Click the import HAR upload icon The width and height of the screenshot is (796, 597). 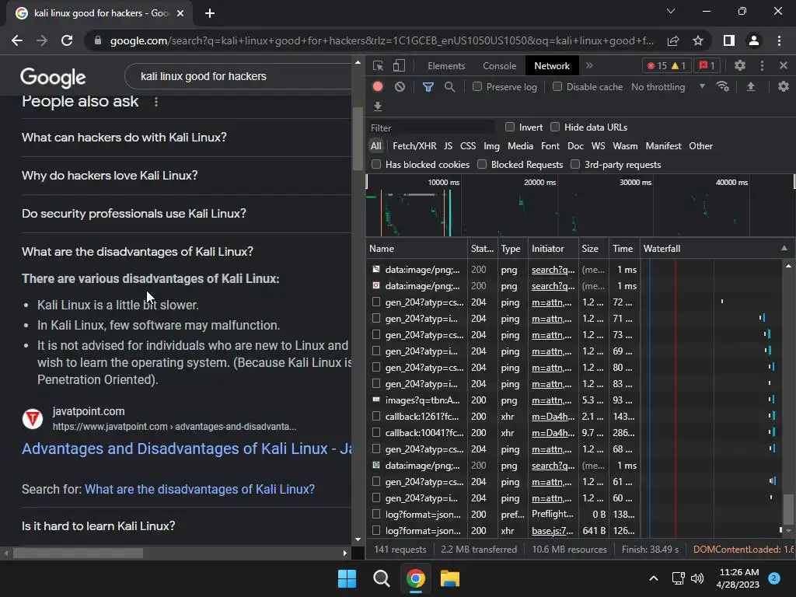click(x=751, y=86)
